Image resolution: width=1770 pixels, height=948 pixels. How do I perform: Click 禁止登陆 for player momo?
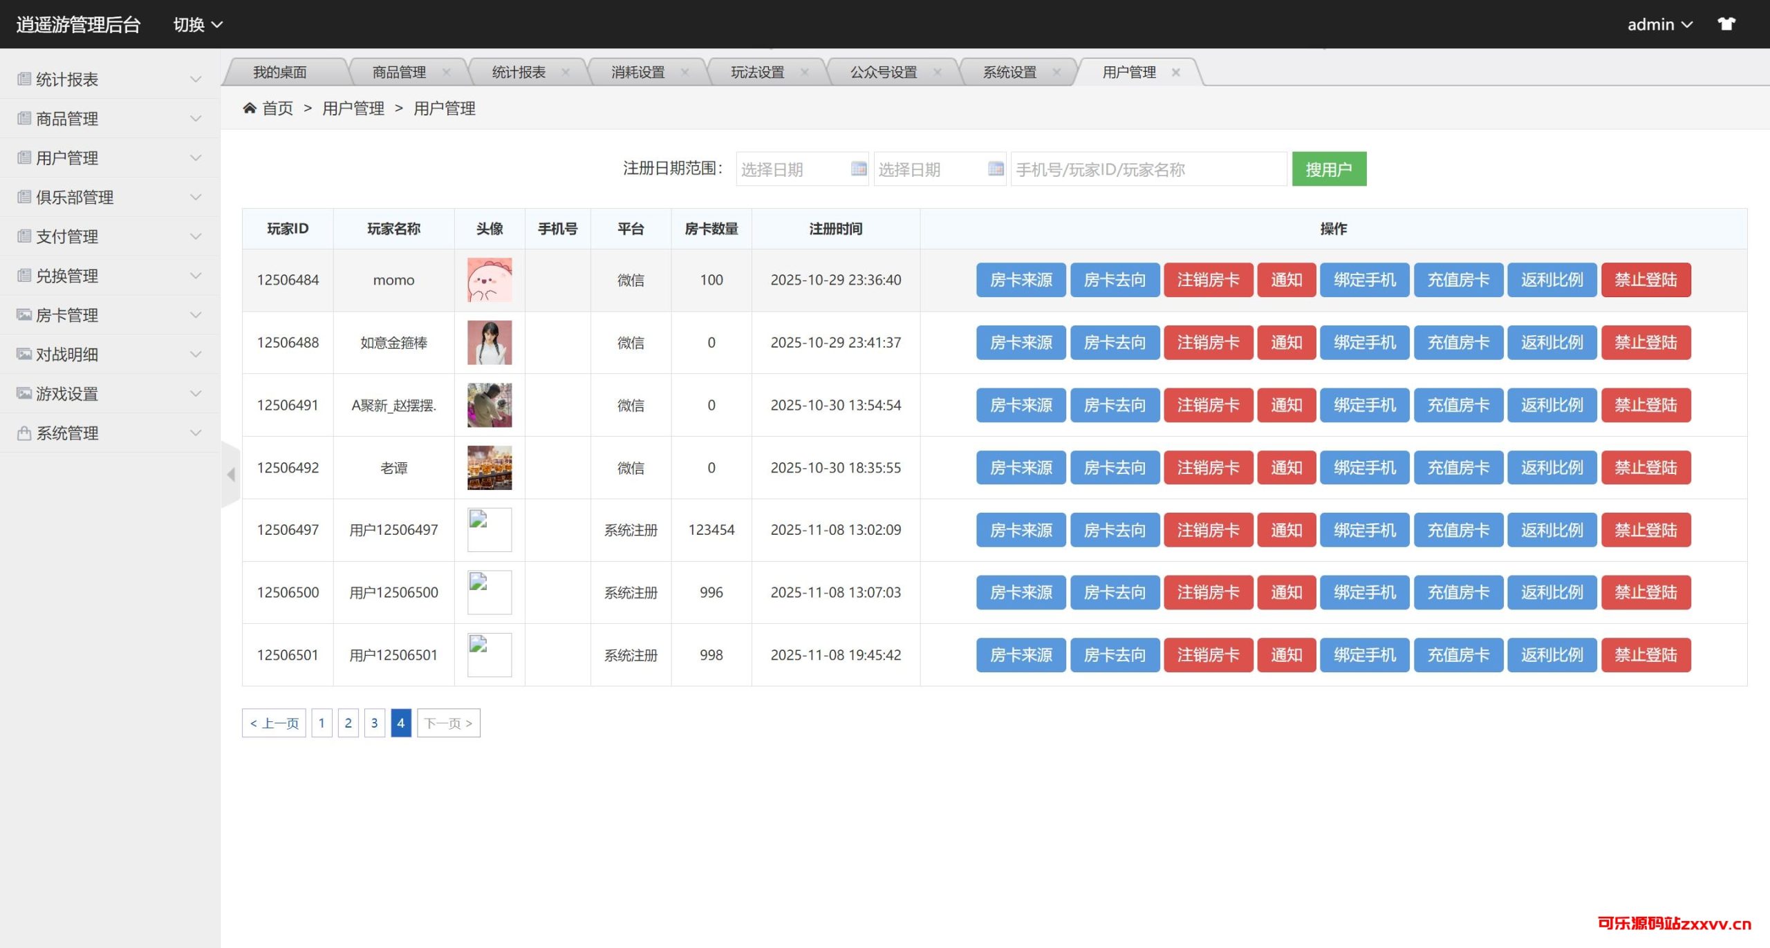[1646, 280]
